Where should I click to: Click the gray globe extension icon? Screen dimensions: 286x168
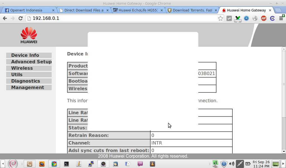pyautogui.click(x=255, y=18)
